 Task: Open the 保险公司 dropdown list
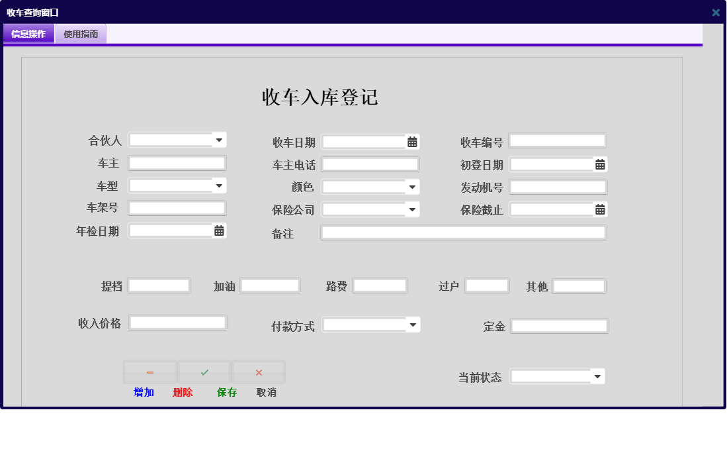coord(413,209)
